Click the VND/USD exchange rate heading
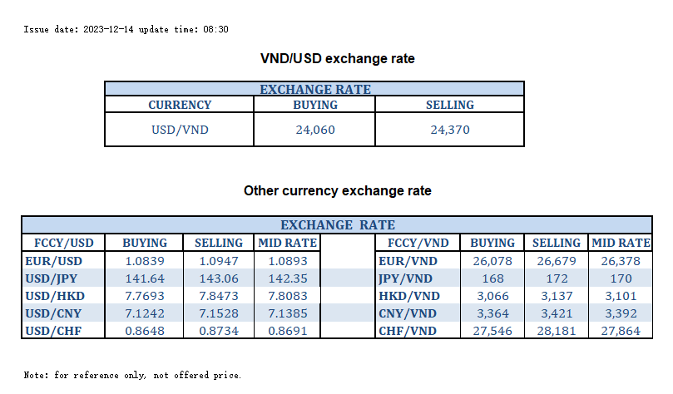Image resolution: width=673 pixels, height=394 pixels. click(x=338, y=59)
